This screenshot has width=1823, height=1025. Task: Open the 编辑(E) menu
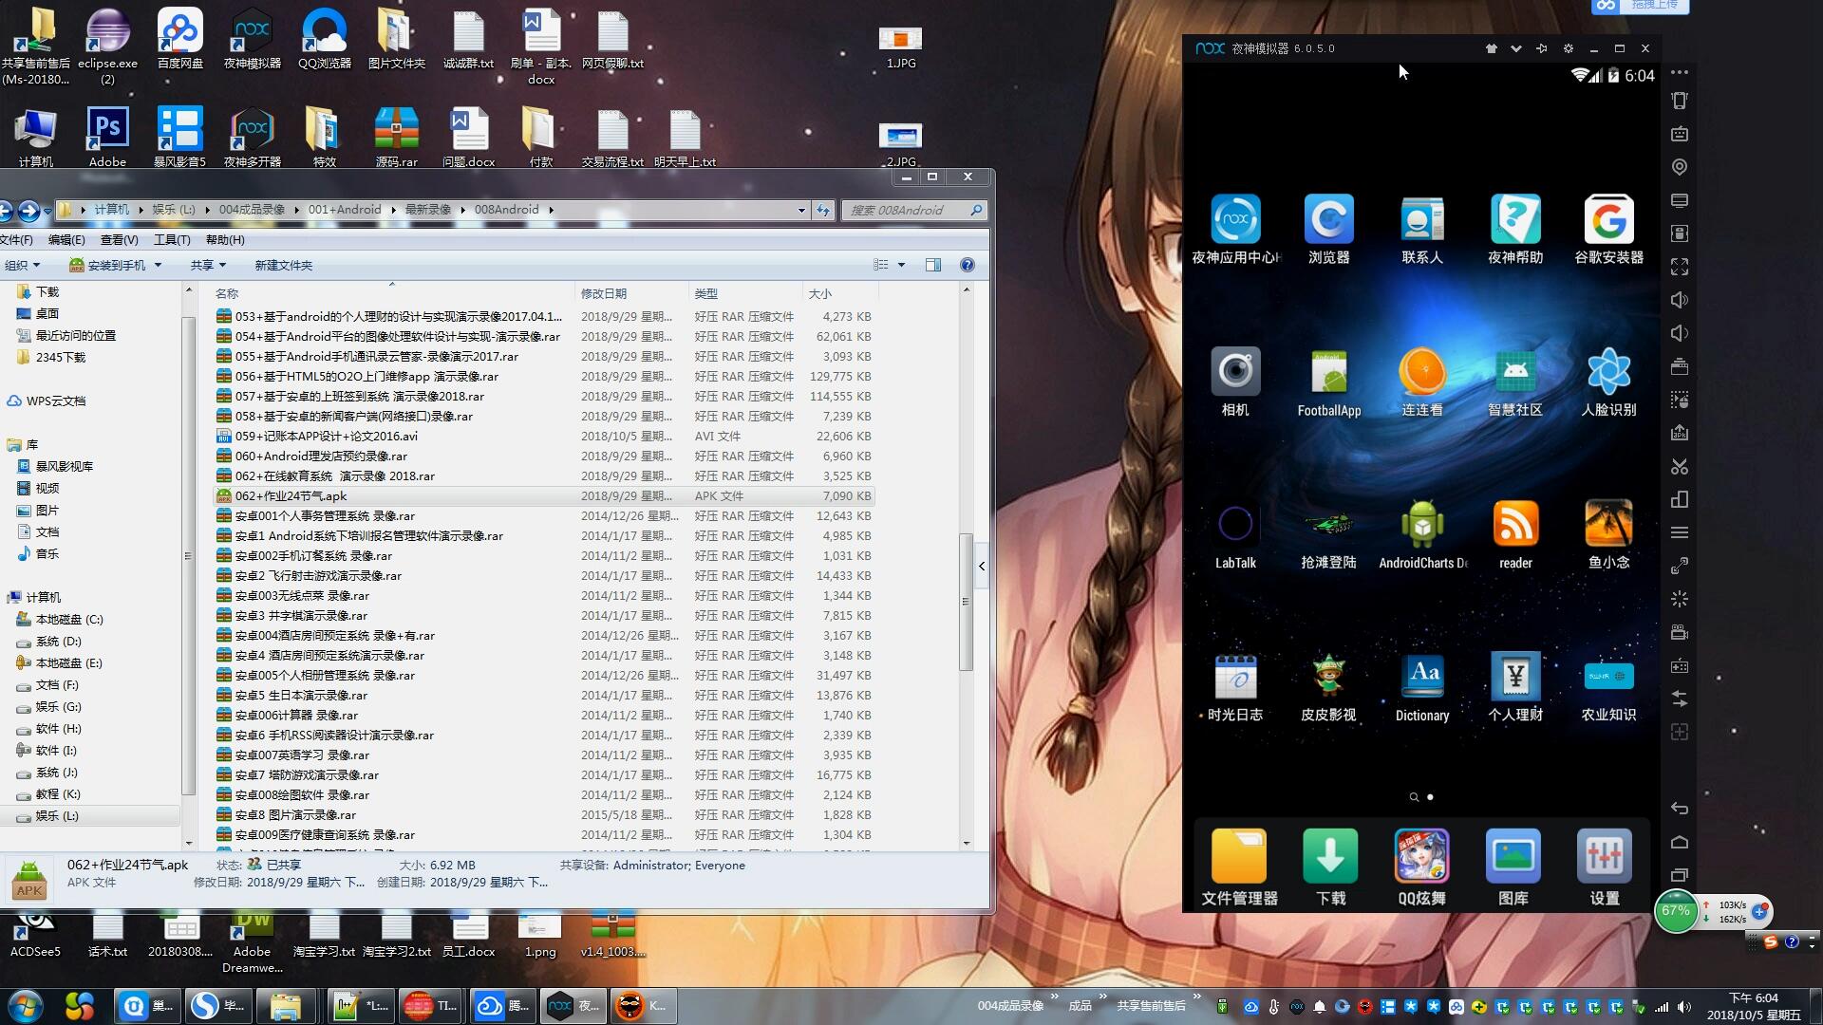[66, 240]
